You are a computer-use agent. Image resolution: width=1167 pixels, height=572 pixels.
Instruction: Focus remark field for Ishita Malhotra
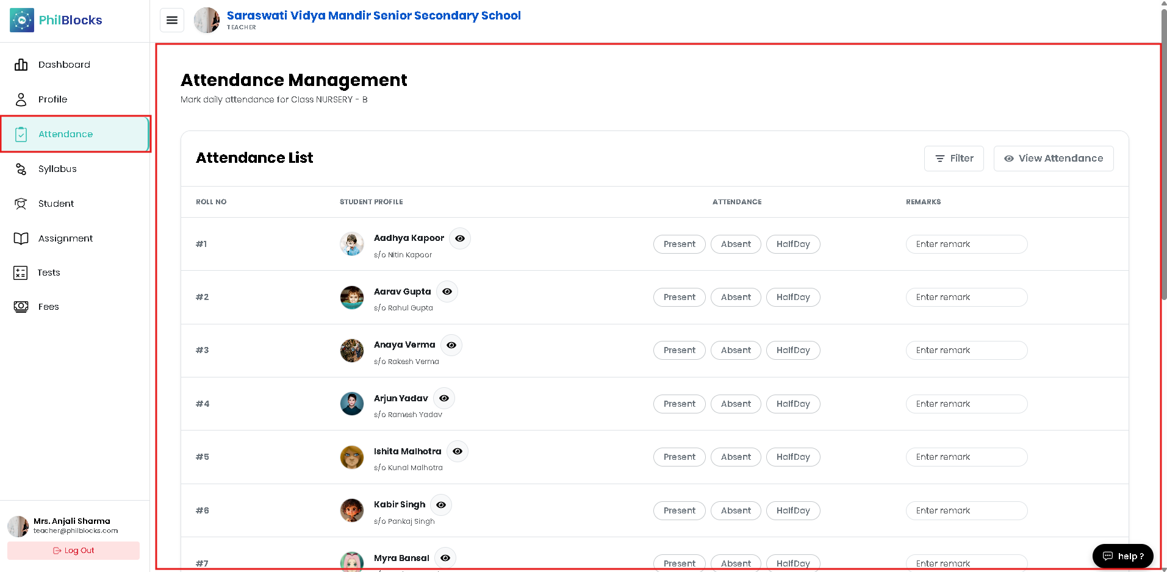966,457
